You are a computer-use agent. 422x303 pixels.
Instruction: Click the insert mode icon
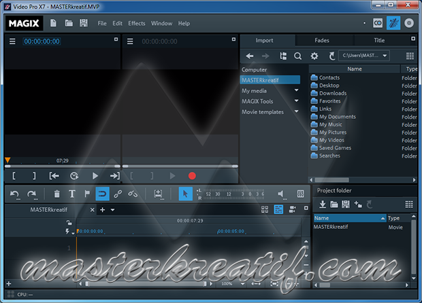pos(158,194)
